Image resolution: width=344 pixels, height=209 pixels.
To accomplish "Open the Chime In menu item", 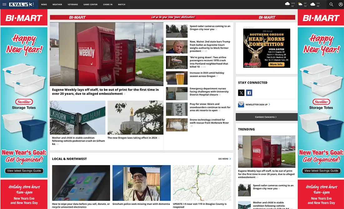I will 108,4.
